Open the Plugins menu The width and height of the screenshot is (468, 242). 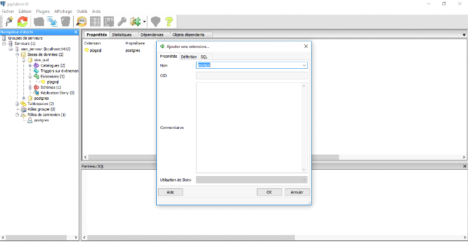click(43, 11)
